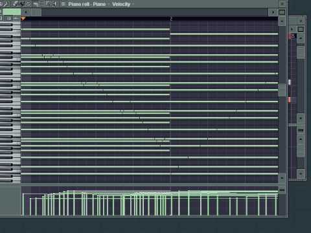Select the Zoom tool
311x233 pixels.
tap(48, 4)
